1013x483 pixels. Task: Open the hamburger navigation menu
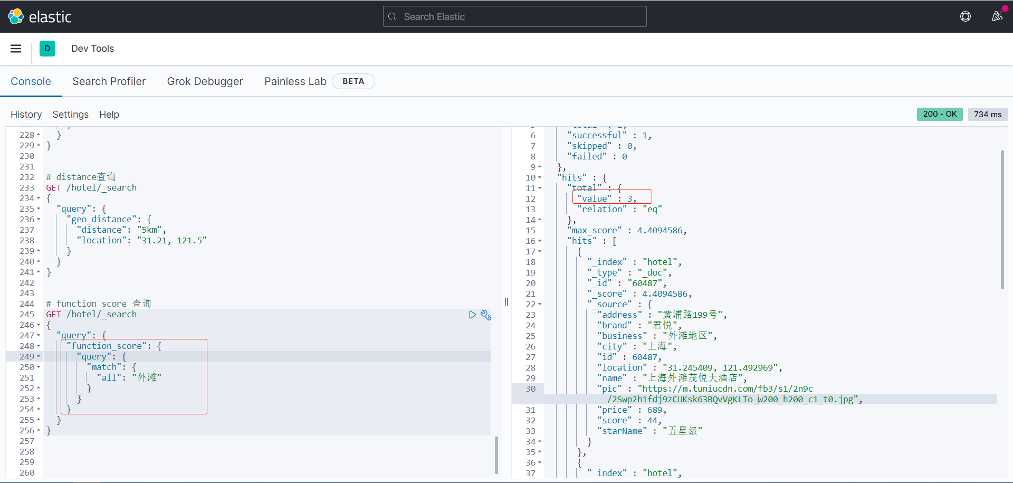(x=16, y=49)
